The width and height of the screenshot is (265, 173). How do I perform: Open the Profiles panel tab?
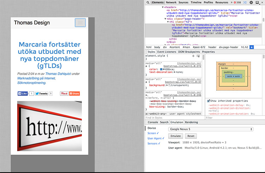coord(208,2)
